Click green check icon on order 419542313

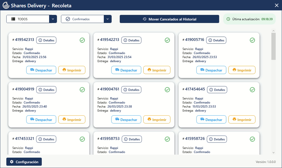click(82, 40)
